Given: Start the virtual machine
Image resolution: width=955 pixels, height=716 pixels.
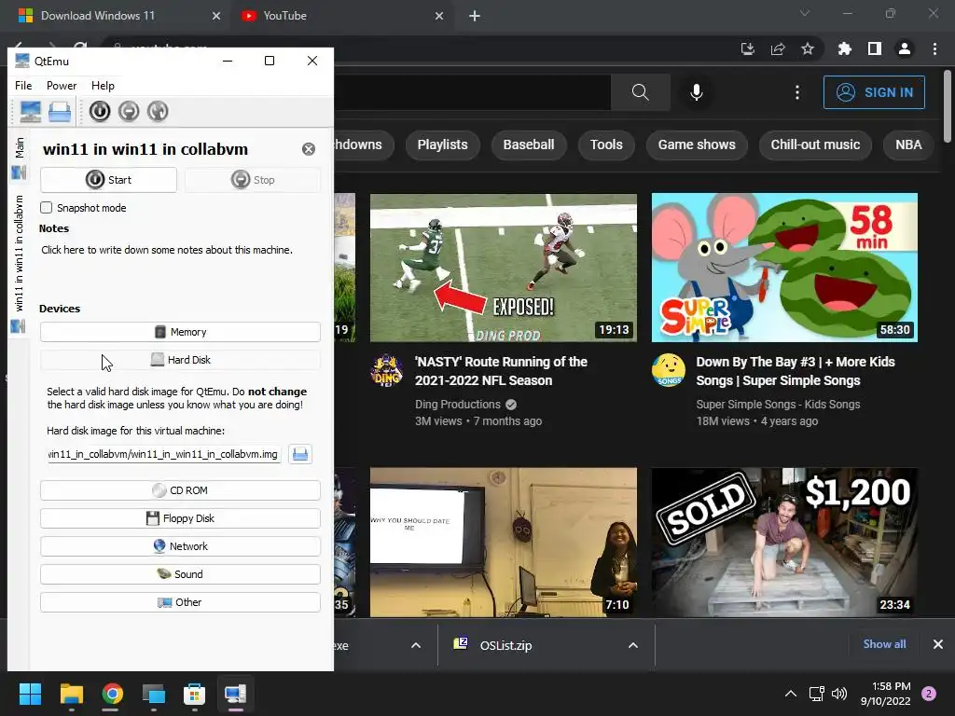Looking at the screenshot, I should tap(108, 180).
